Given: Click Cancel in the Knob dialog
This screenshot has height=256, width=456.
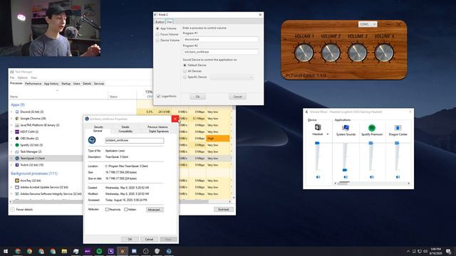Looking at the screenshot, I should pyautogui.click(x=237, y=97).
